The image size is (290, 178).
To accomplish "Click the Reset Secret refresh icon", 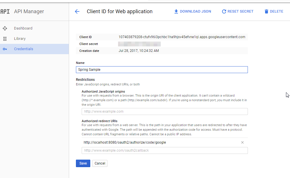I will coord(224,11).
